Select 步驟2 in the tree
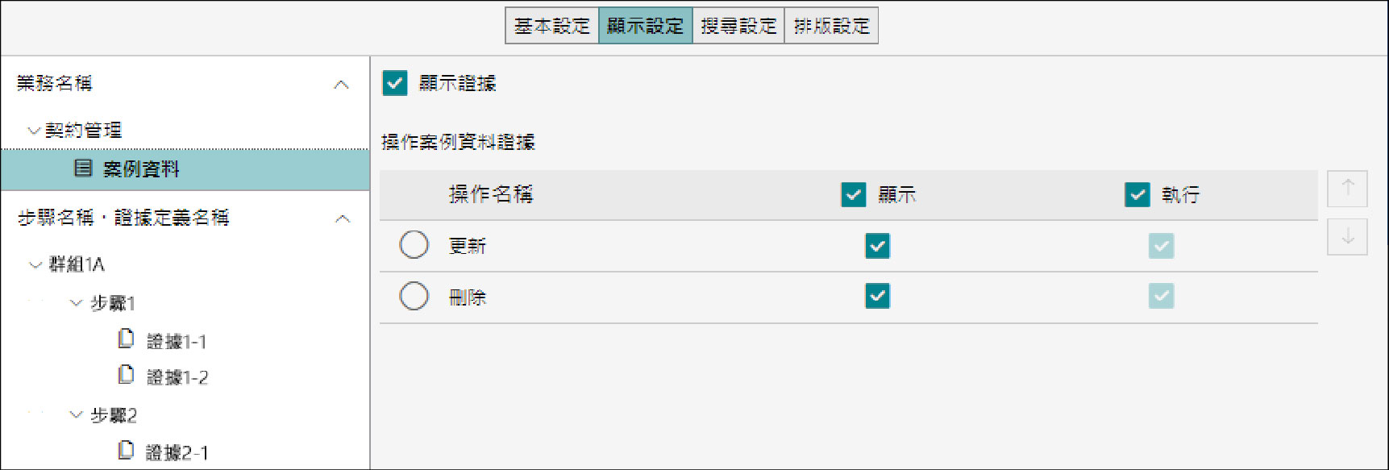 (x=113, y=415)
